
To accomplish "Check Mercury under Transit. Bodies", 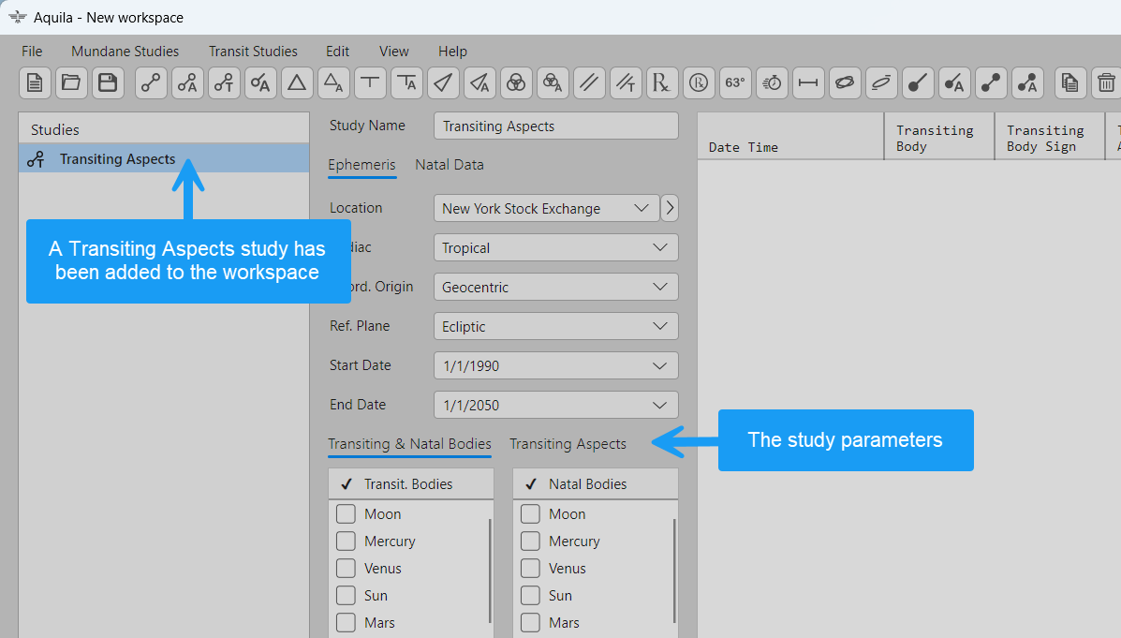I will (x=346, y=542).
